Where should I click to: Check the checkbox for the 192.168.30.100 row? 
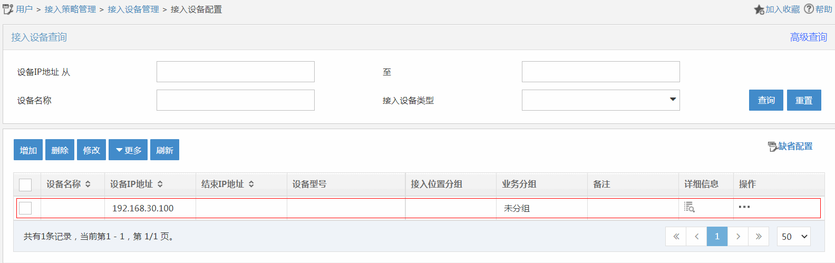pos(25,208)
